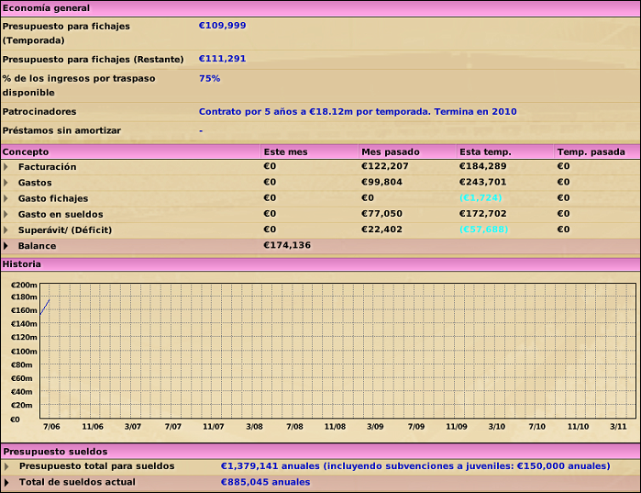Expand the Balance row triangle
The width and height of the screenshot is (641, 493).
pos(6,246)
